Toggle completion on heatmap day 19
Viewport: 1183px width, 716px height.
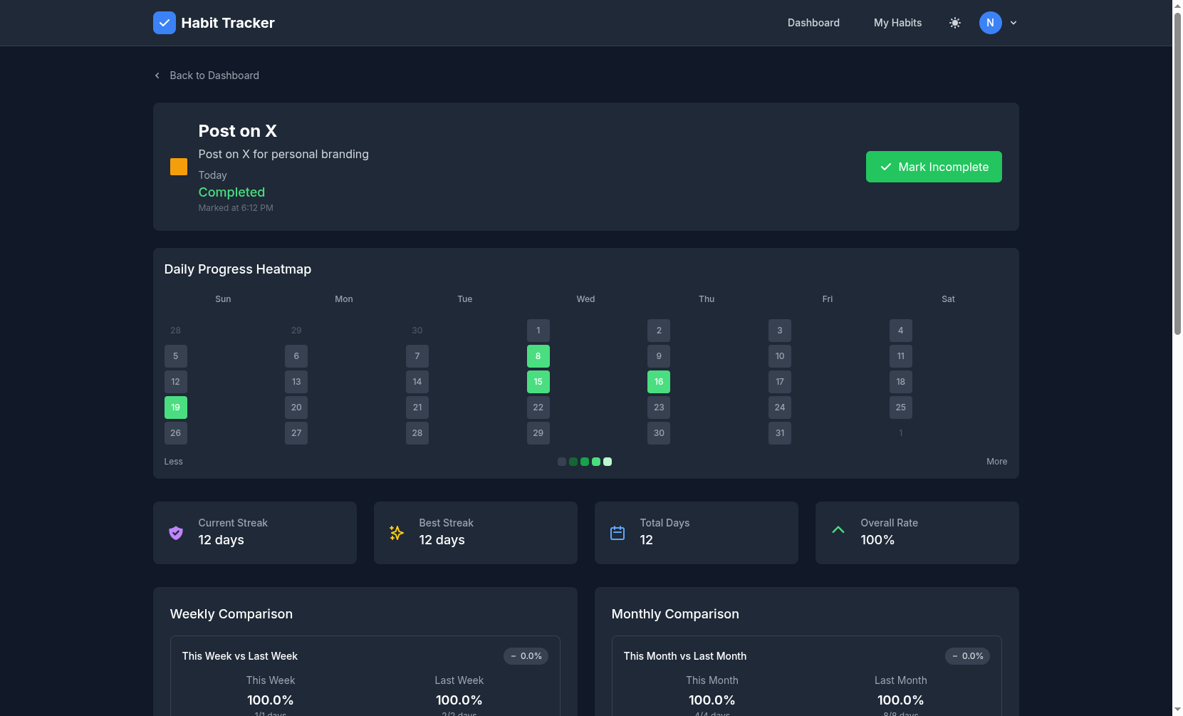click(175, 407)
